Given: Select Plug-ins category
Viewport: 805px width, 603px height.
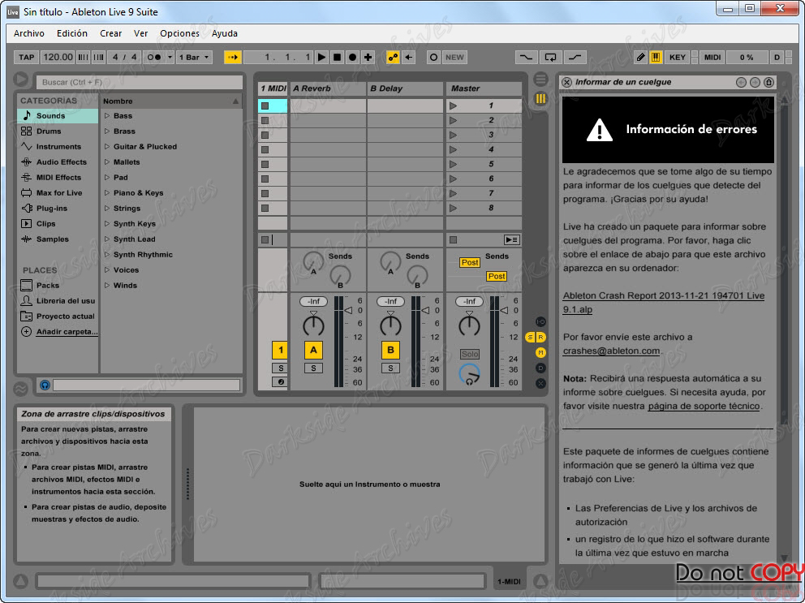Looking at the screenshot, I should click(x=58, y=208).
